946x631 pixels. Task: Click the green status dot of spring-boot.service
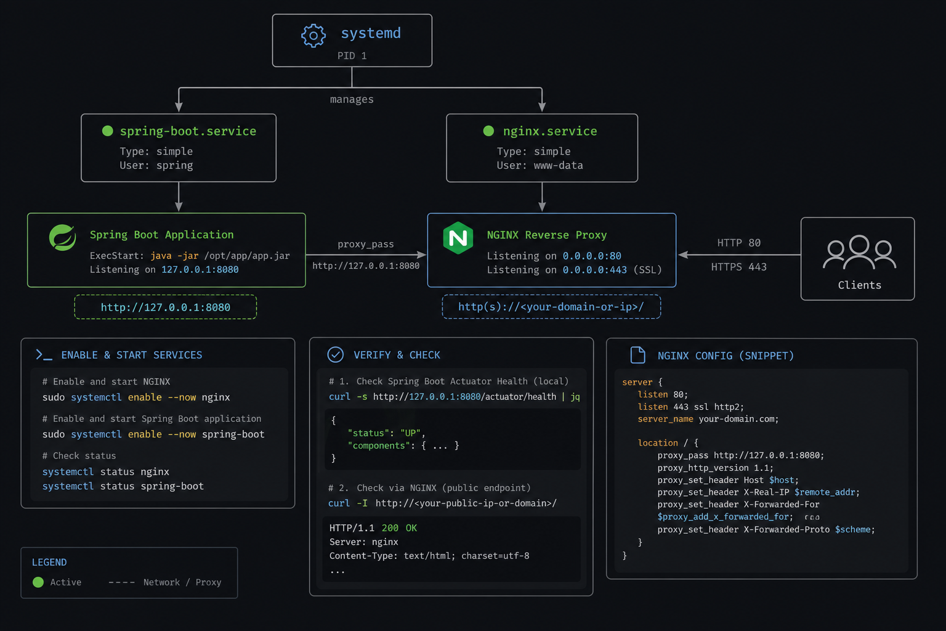(x=107, y=131)
